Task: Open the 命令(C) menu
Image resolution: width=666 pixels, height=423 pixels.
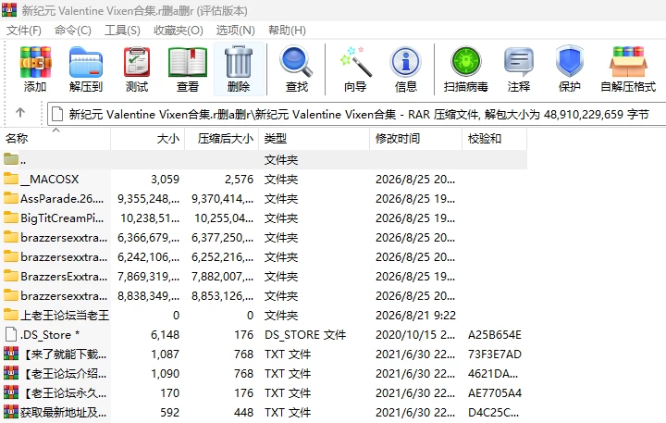Action: [x=73, y=31]
